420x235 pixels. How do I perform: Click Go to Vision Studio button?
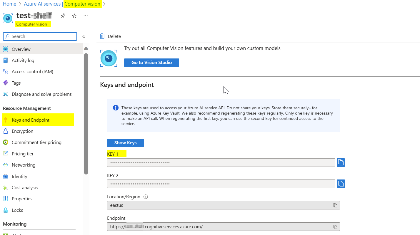pos(151,63)
